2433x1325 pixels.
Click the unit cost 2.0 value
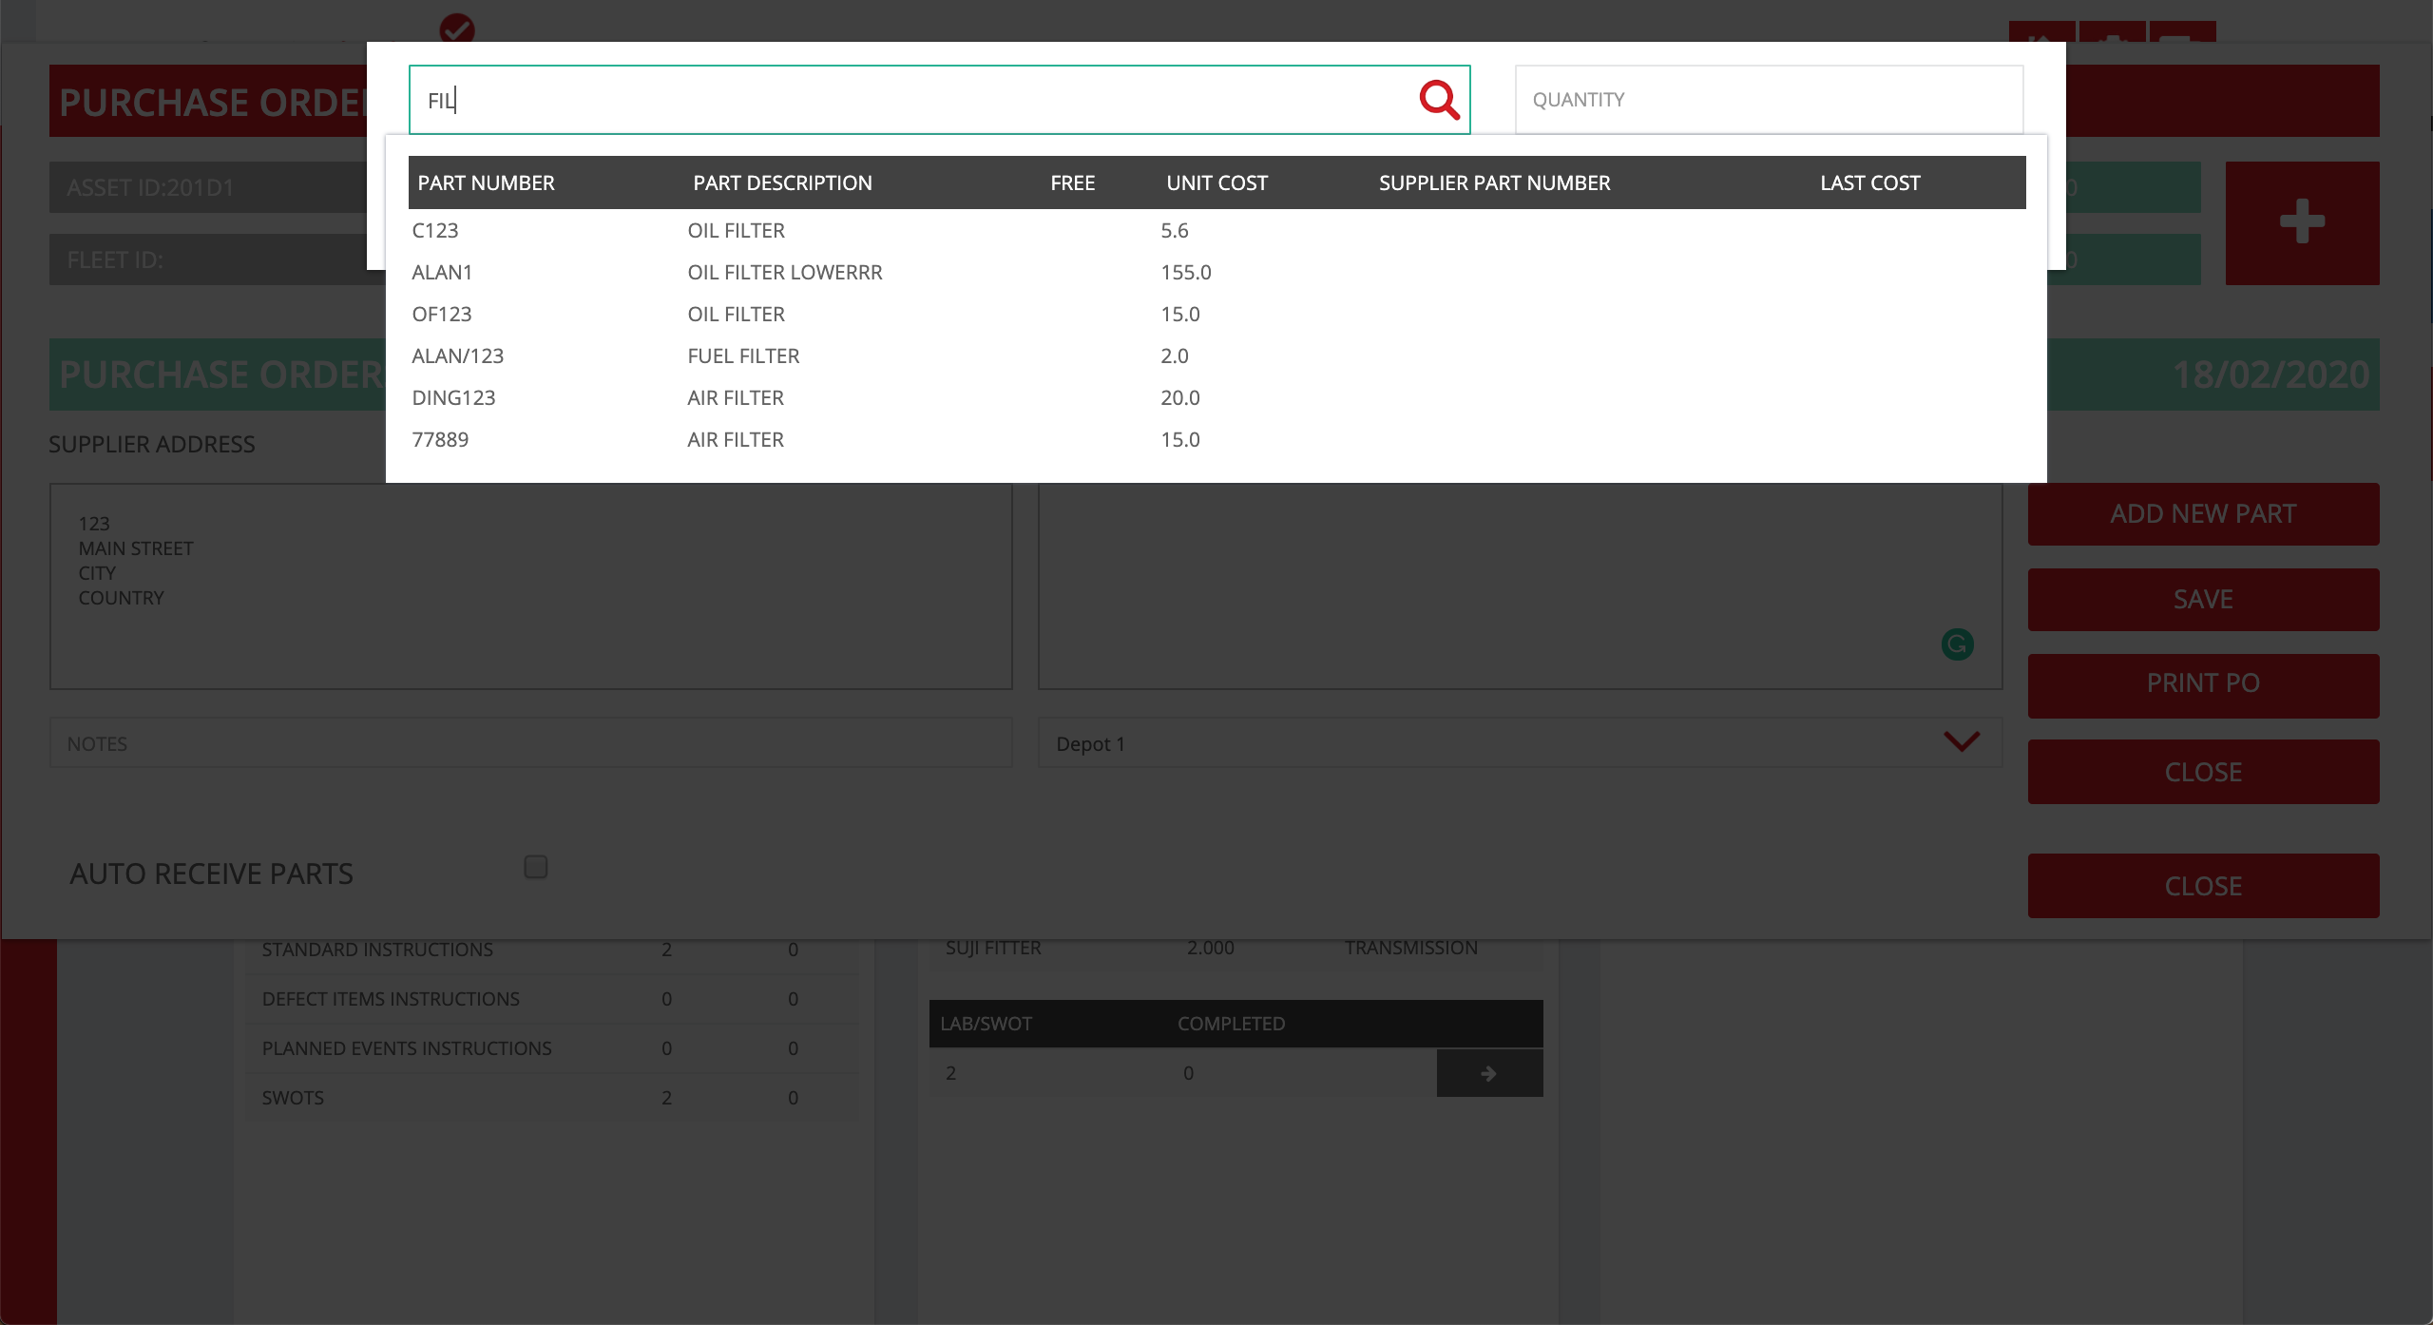tap(1175, 356)
